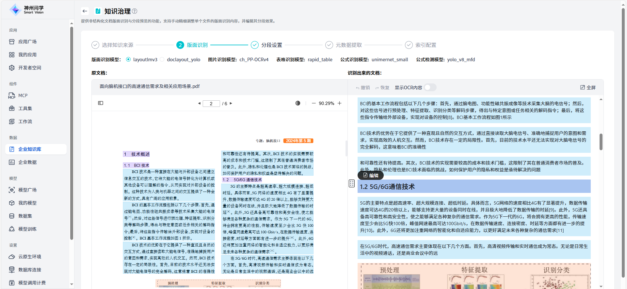Zoom in the PDF with plus icon
The image size is (627, 289).
coord(340,103)
